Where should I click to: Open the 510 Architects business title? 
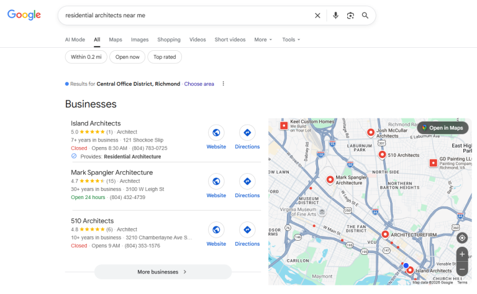click(x=92, y=221)
